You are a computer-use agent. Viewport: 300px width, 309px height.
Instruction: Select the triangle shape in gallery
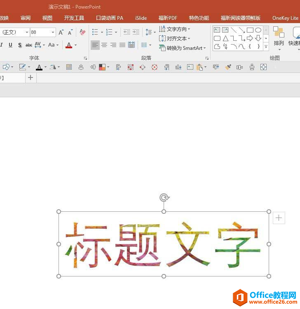click(225, 38)
